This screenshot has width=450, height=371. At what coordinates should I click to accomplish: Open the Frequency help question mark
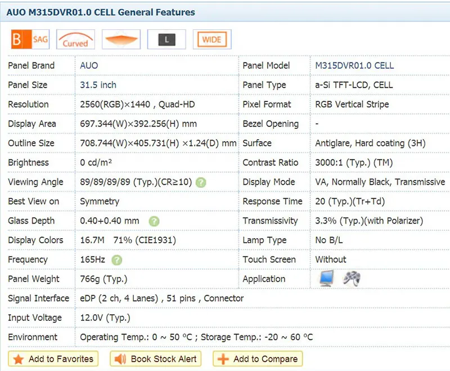pos(117,260)
